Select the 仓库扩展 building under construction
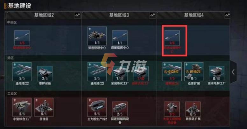Viewport: 247px width, 129px height. click(194, 71)
